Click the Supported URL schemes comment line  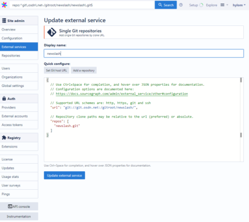click(100, 103)
